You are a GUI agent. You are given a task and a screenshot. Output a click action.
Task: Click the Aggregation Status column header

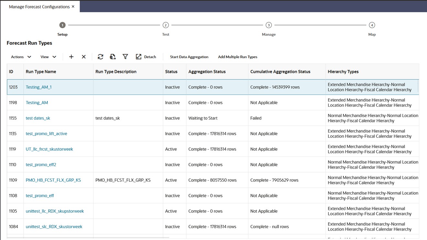pos(207,72)
